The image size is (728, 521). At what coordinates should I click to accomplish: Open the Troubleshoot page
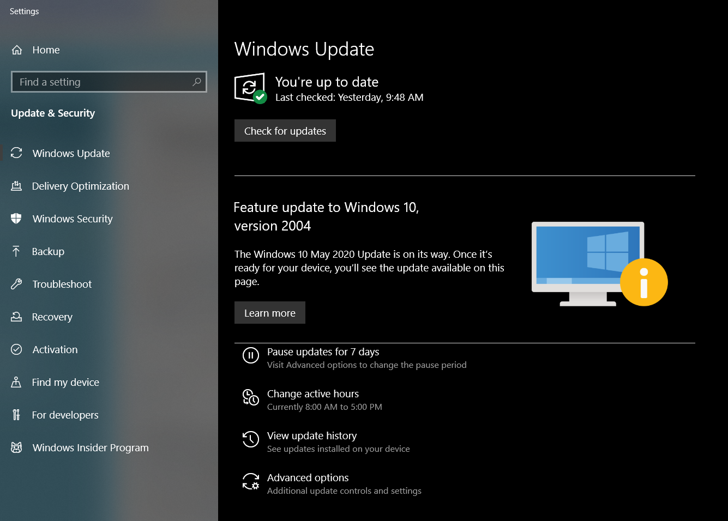click(x=62, y=284)
